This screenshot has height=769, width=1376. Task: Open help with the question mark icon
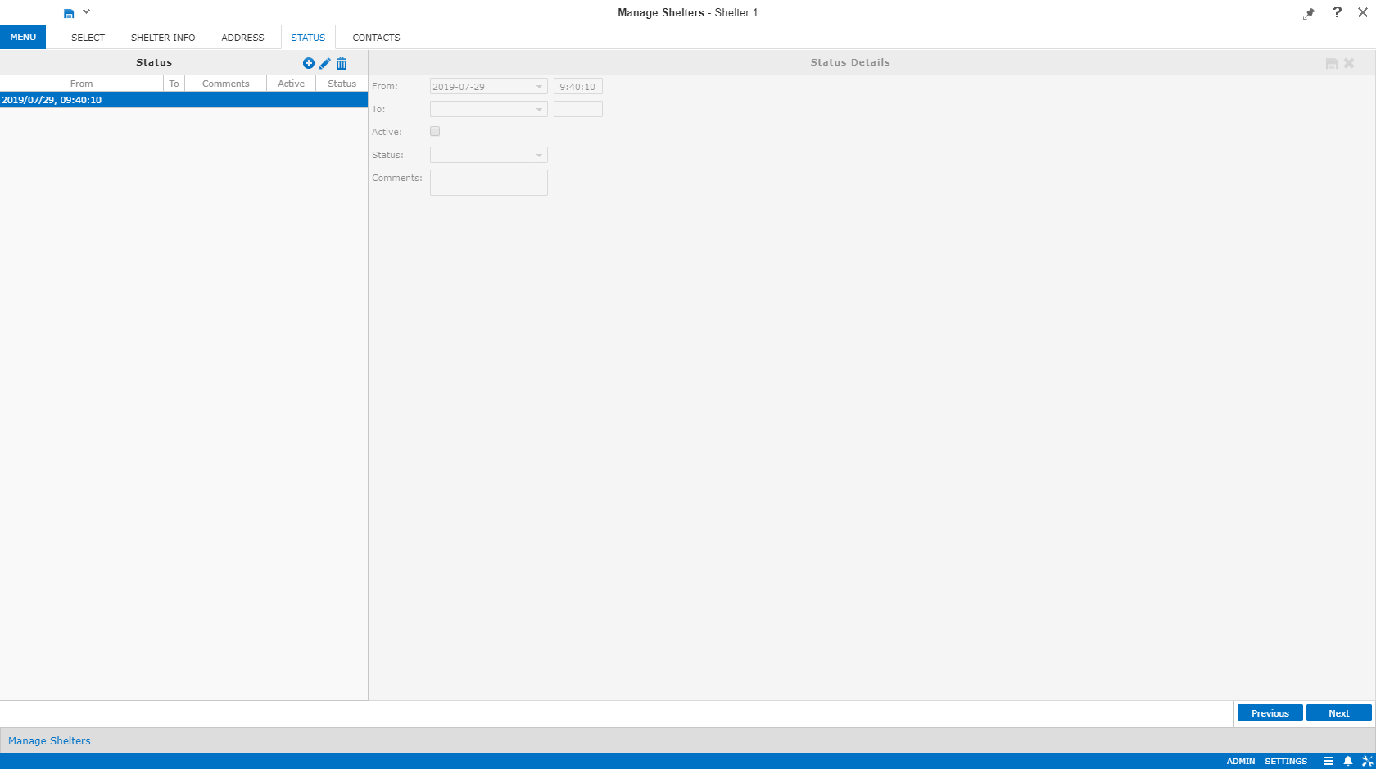[x=1338, y=12]
